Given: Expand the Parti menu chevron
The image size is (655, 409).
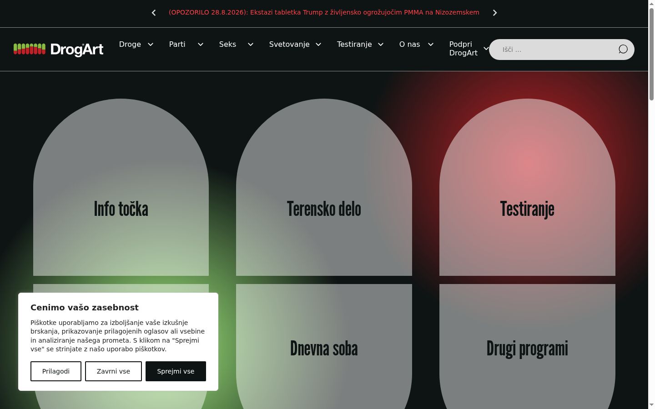Looking at the screenshot, I should point(201,44).
